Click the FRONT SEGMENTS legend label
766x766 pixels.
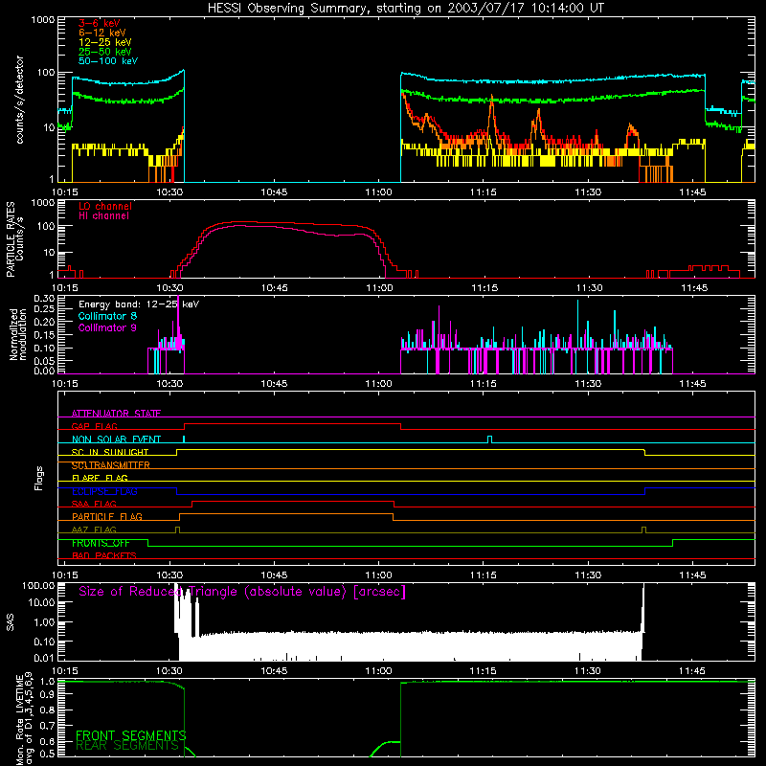pyautogui.click(x=131, y=735)
